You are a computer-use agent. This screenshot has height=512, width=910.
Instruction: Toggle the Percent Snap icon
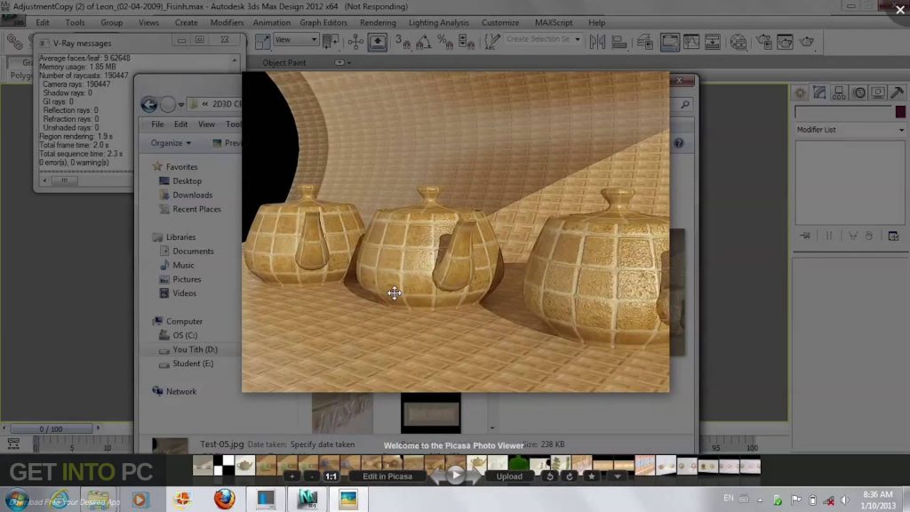(445, 42)
